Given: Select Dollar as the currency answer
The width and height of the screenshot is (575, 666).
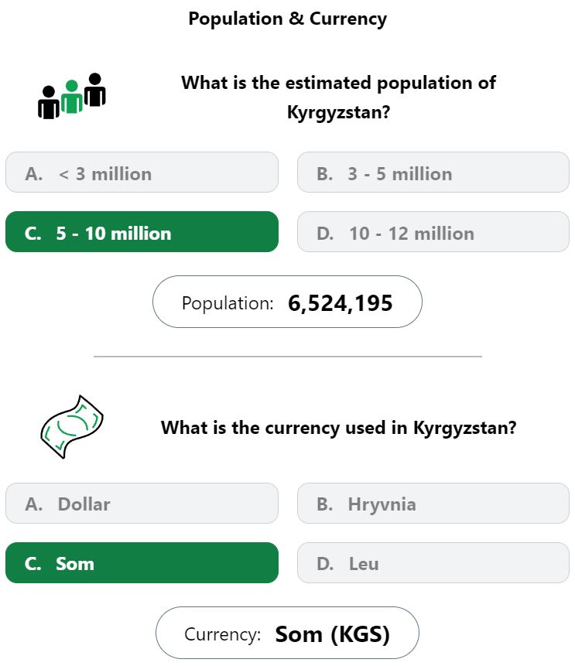Looking at the screenshot, I should (x=142, y=503).
